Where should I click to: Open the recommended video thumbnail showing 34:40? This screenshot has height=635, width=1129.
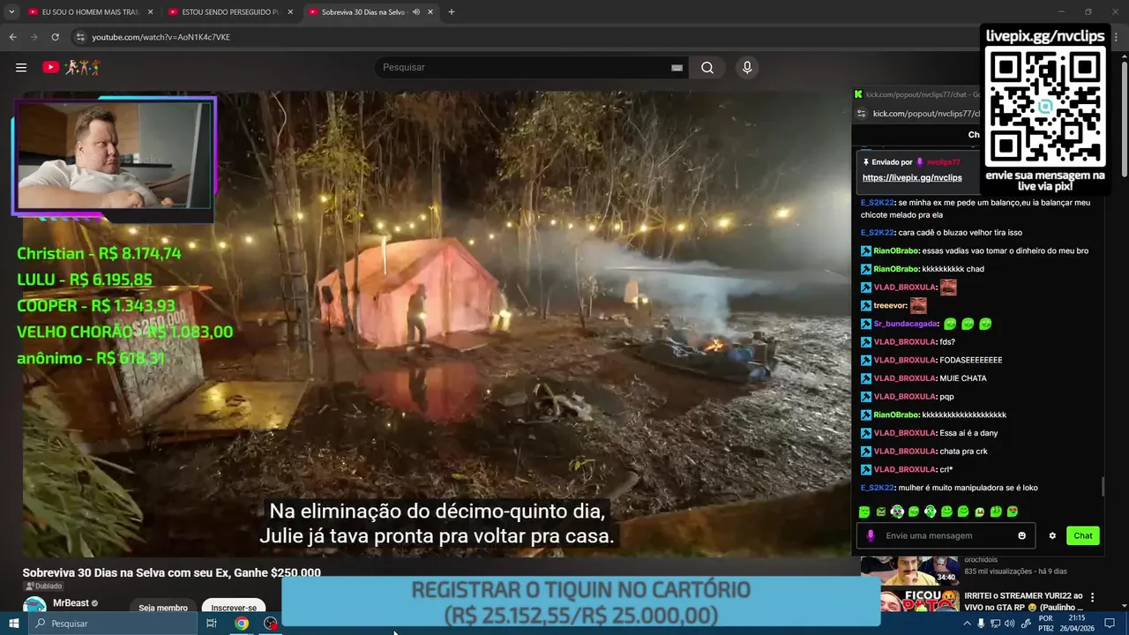(909, 570)
